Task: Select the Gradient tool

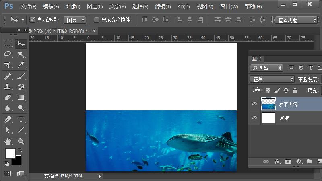Action: point(21,97)
